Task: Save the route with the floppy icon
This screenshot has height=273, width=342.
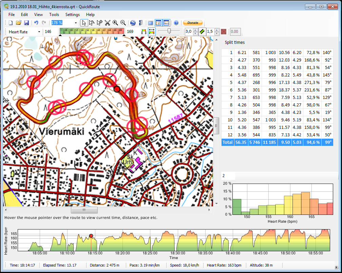Action: click(x=26, y=23)
